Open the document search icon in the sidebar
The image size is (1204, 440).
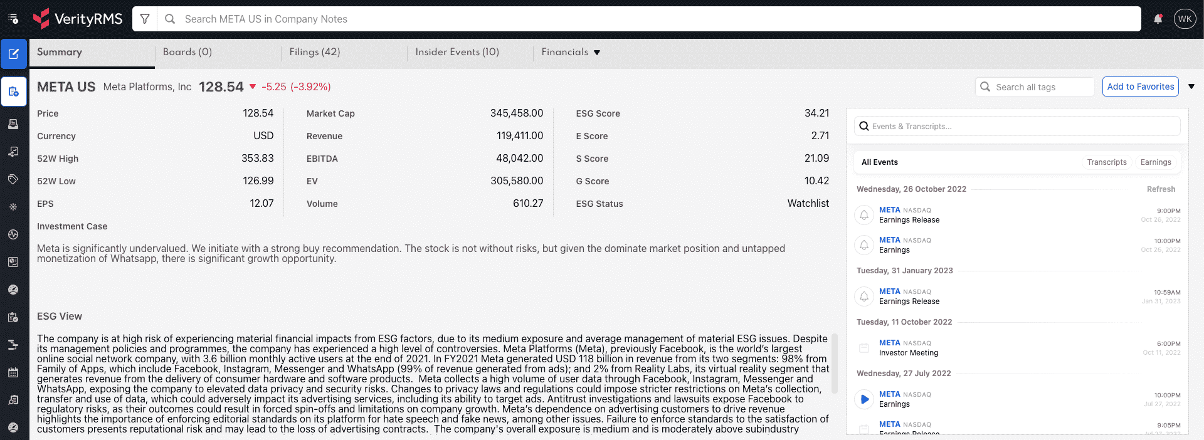click(x=13, y=400)
